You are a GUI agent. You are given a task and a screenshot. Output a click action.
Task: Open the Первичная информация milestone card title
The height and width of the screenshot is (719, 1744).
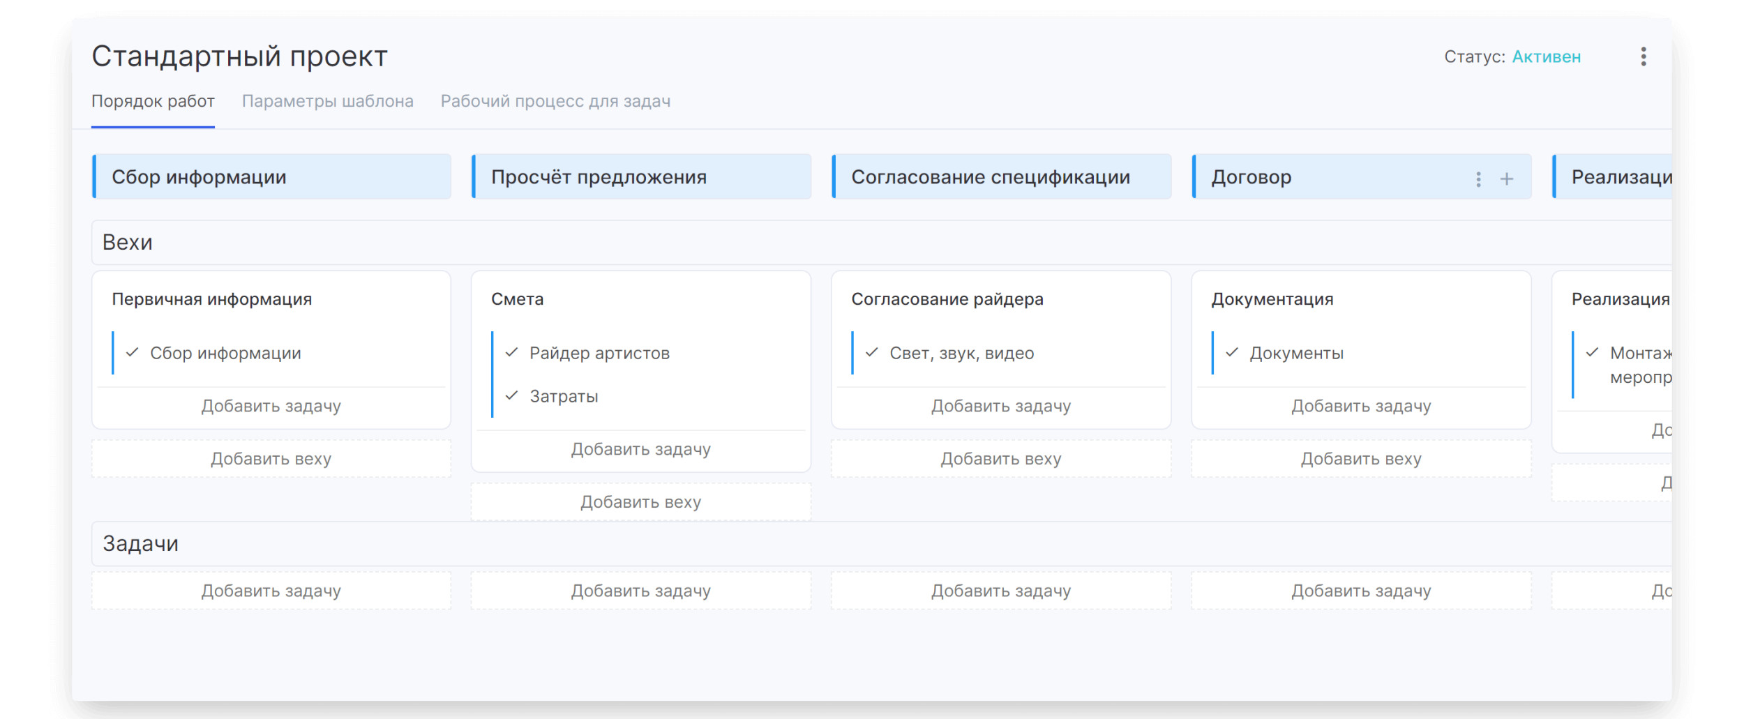point(211,299)
